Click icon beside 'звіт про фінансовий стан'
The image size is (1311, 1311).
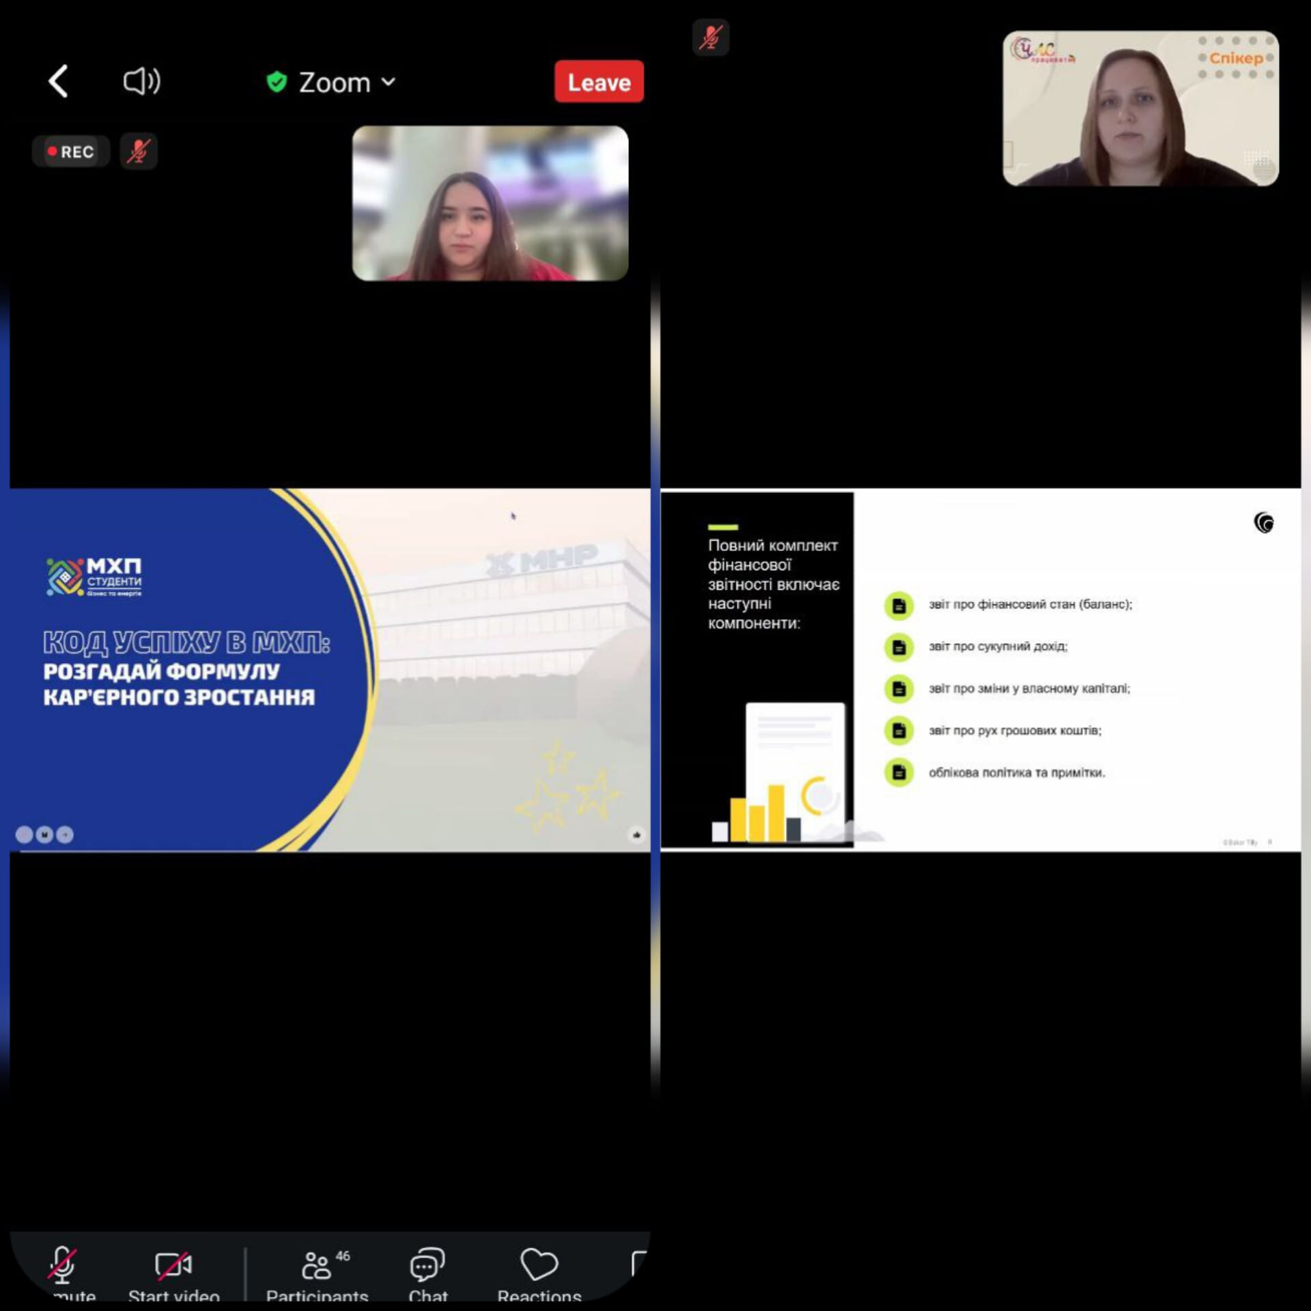899,605
